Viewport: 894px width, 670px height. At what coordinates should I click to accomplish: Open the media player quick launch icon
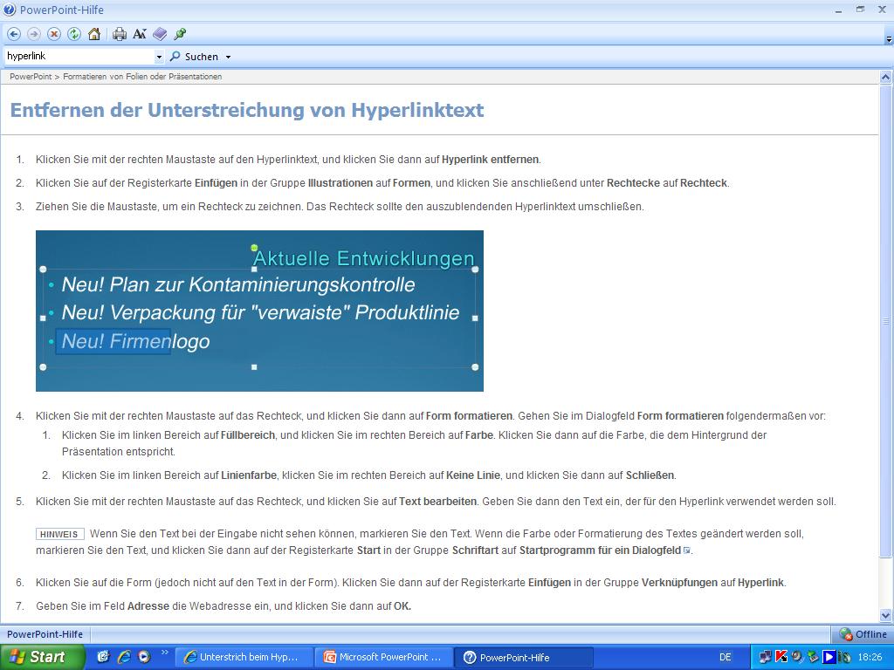[x=144, y=657]
